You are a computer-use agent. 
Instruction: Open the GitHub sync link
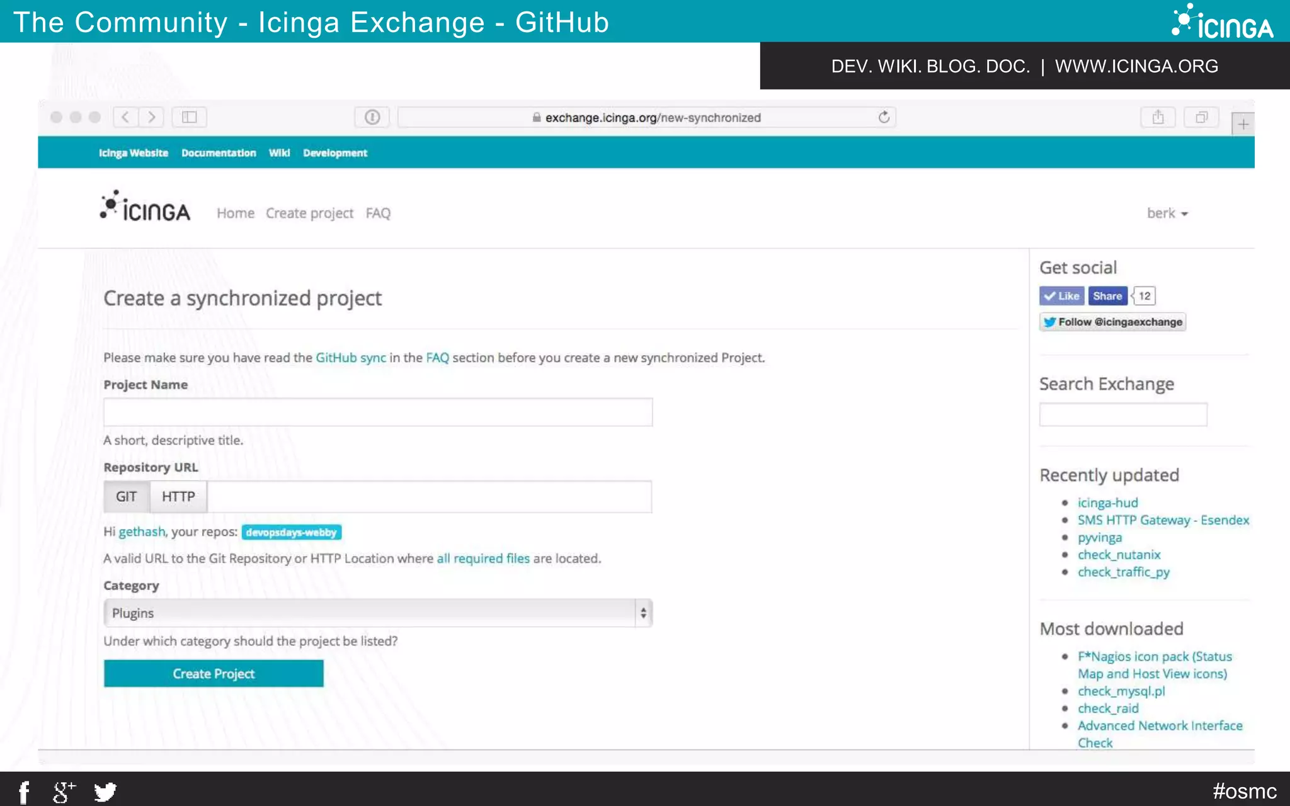tap(351, 358)
